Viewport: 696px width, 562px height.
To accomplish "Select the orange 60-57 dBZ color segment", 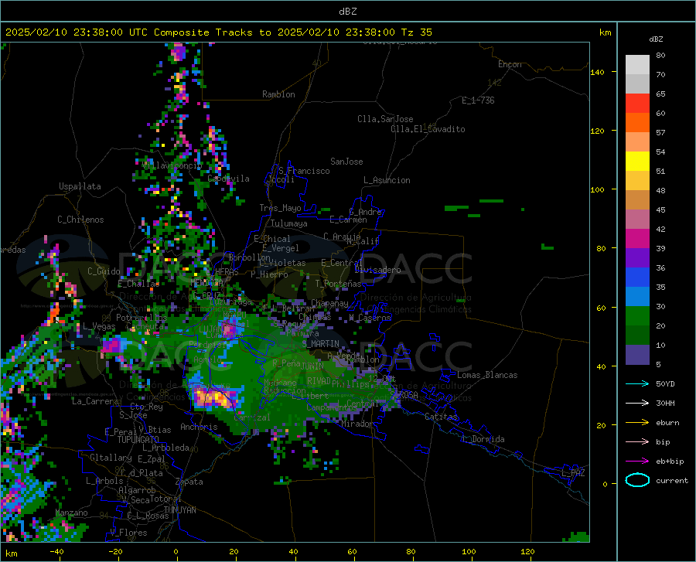I will tap(637, 123).
